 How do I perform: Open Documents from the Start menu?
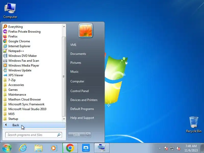78,54
